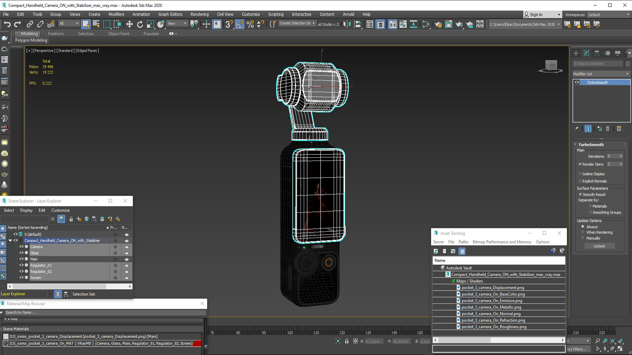Select the When Rendering radio button

point(583,232)
